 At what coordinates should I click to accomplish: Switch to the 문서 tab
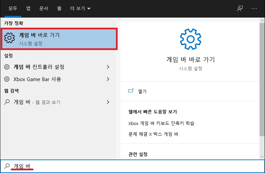click(x=44, y=8)
